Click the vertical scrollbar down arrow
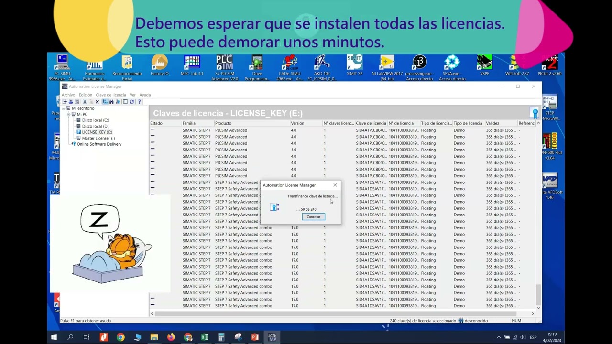Viewport: 612px width, 344px height. [x=538, y=308]
